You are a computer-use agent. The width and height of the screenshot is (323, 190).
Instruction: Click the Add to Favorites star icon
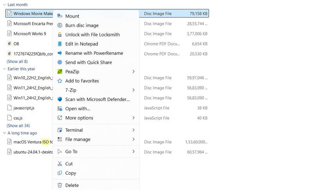(60, 81)
